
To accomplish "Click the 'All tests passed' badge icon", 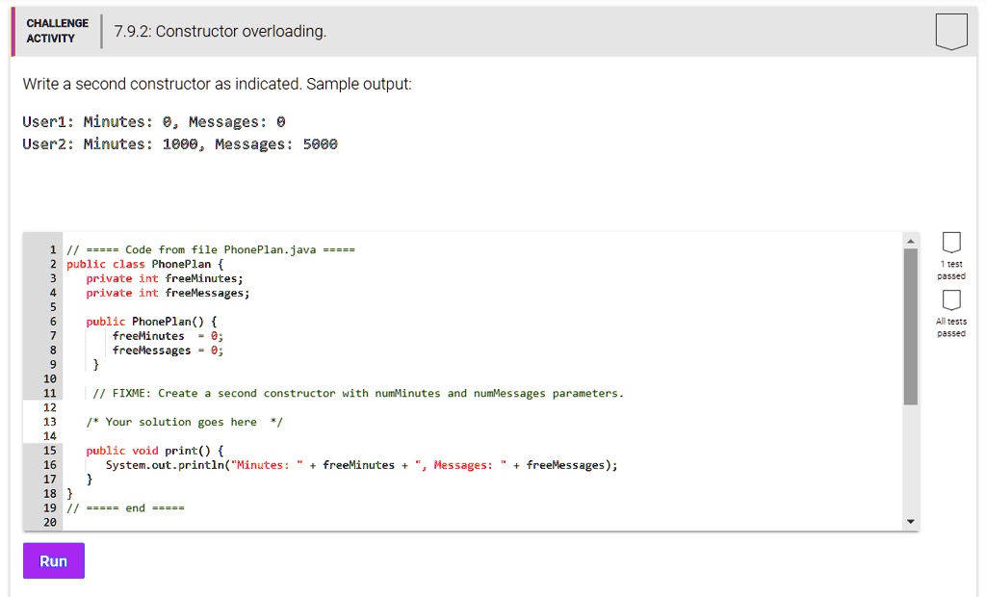I will click(x=950, y=300).
